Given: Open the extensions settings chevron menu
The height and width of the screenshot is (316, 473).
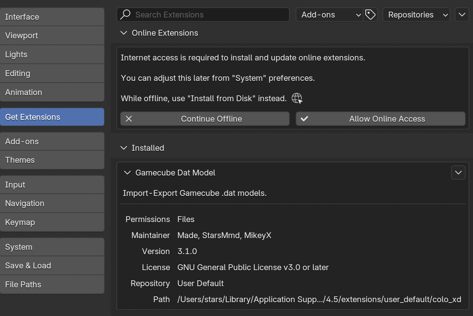Looking at the screenshot, I should click(x=462, y=15).
